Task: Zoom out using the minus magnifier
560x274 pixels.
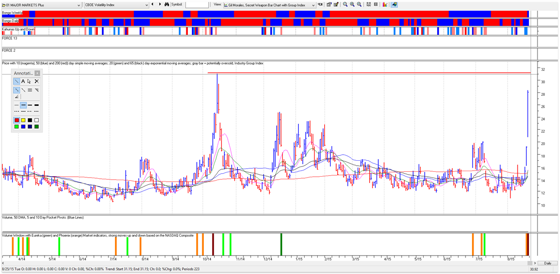Action: (x=359, y=4)
